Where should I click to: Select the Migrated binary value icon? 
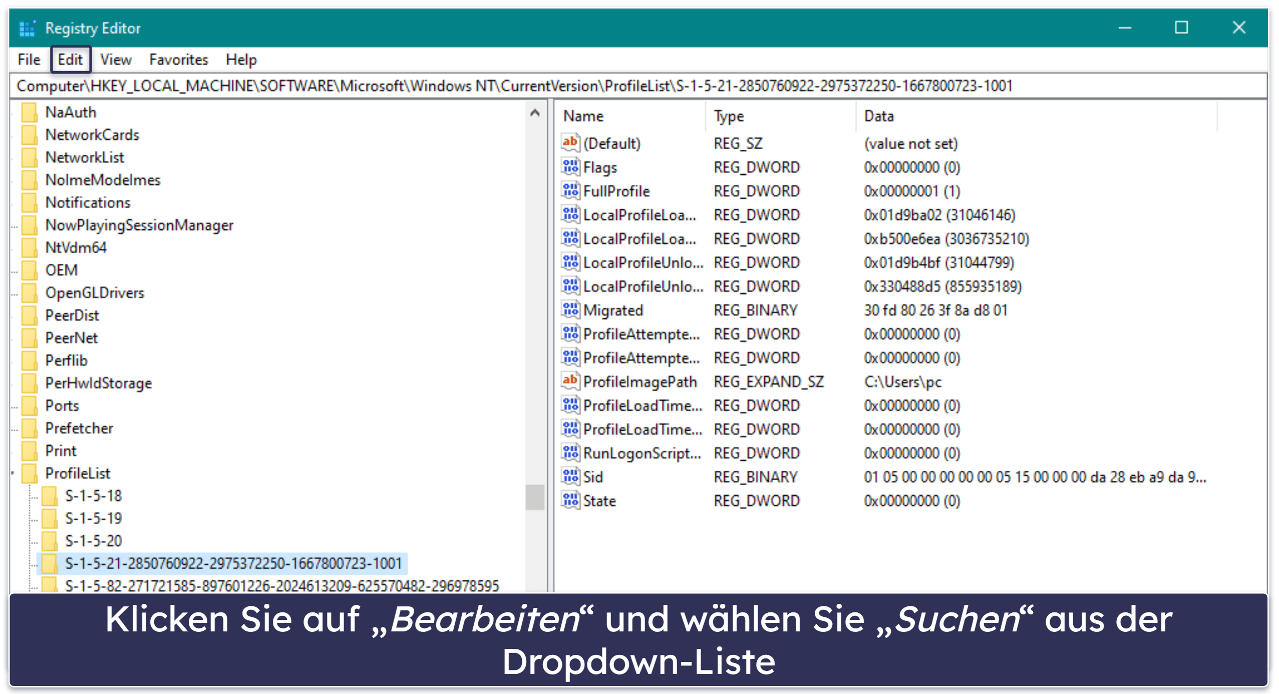coord(570,310)
